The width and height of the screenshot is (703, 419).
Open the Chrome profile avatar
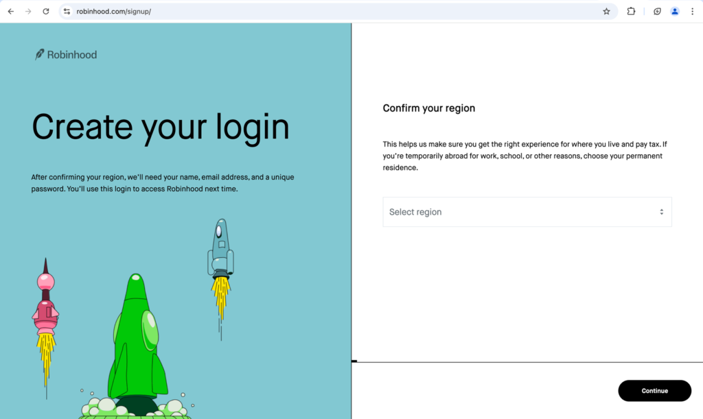[675, 11]
